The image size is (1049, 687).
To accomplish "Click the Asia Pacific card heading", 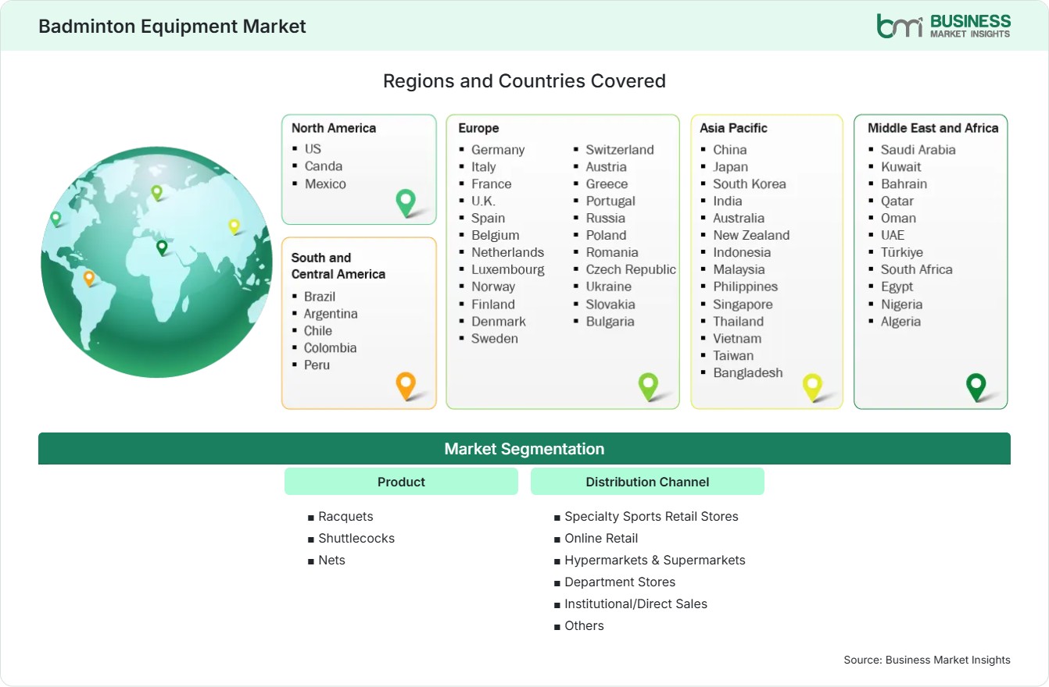I will click(734, 128).
